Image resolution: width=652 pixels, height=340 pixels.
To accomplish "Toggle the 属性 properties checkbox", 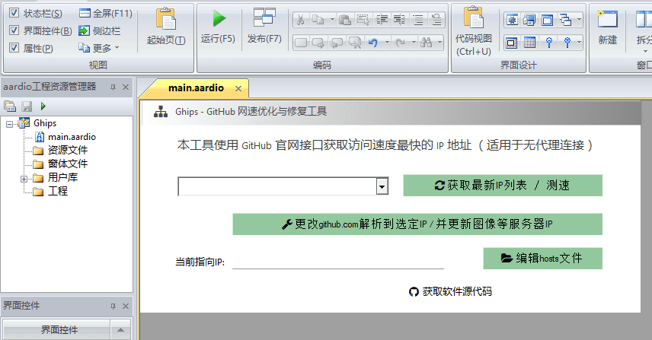I will pos(14,49).
